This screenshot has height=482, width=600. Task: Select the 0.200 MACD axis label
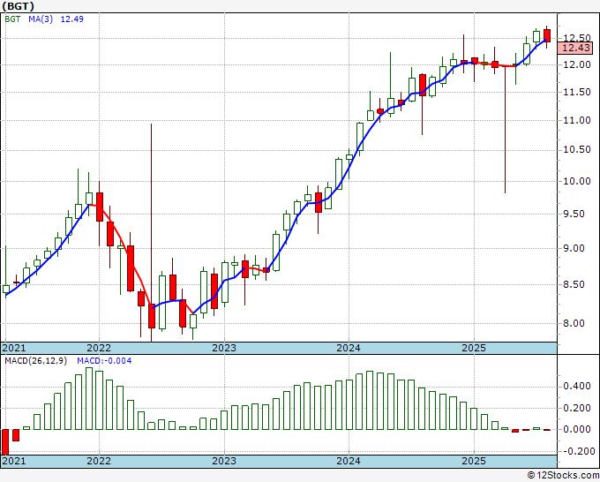click(x=577, y=408)
